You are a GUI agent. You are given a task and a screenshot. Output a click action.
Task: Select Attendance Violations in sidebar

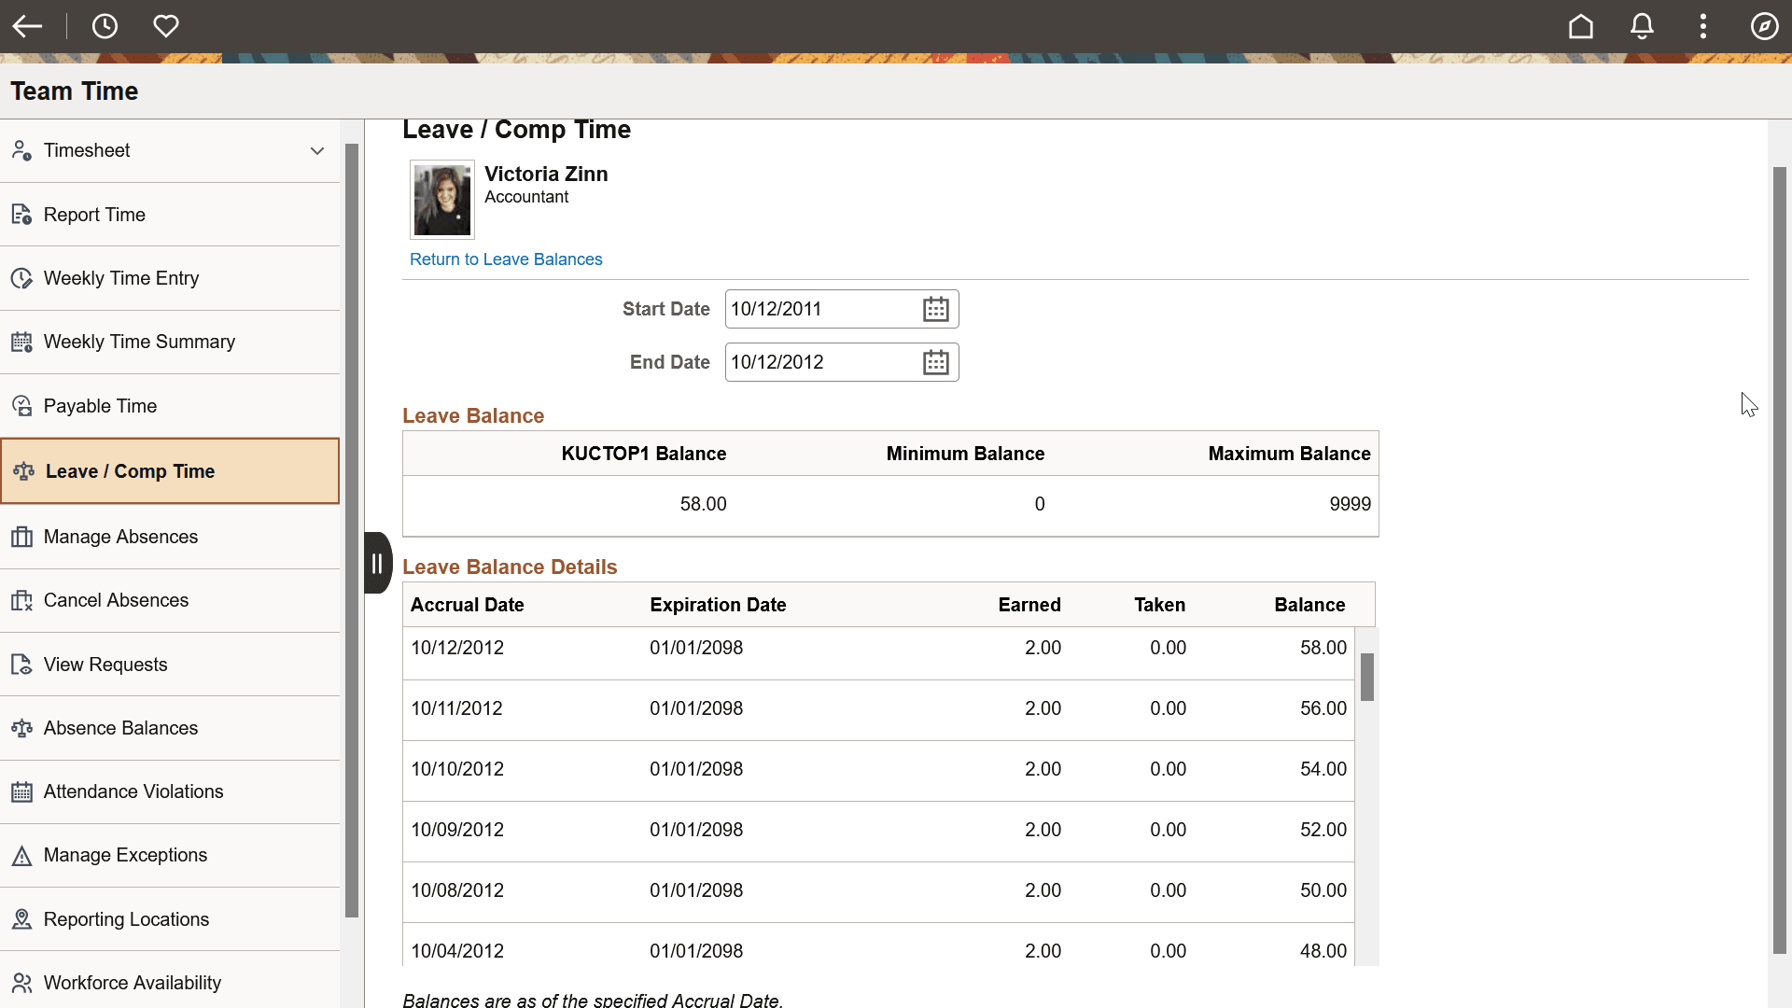pos(133,791)
